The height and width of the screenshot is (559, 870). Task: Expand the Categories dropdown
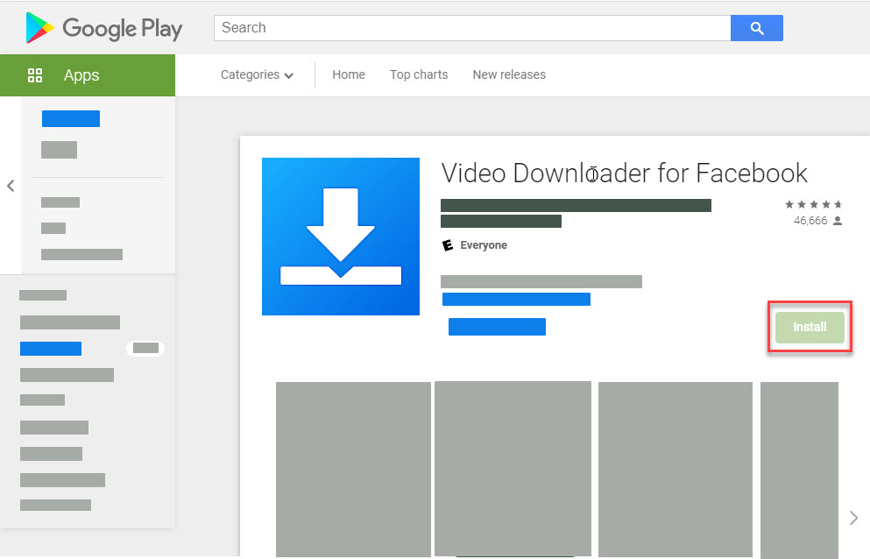pos(257,75)
